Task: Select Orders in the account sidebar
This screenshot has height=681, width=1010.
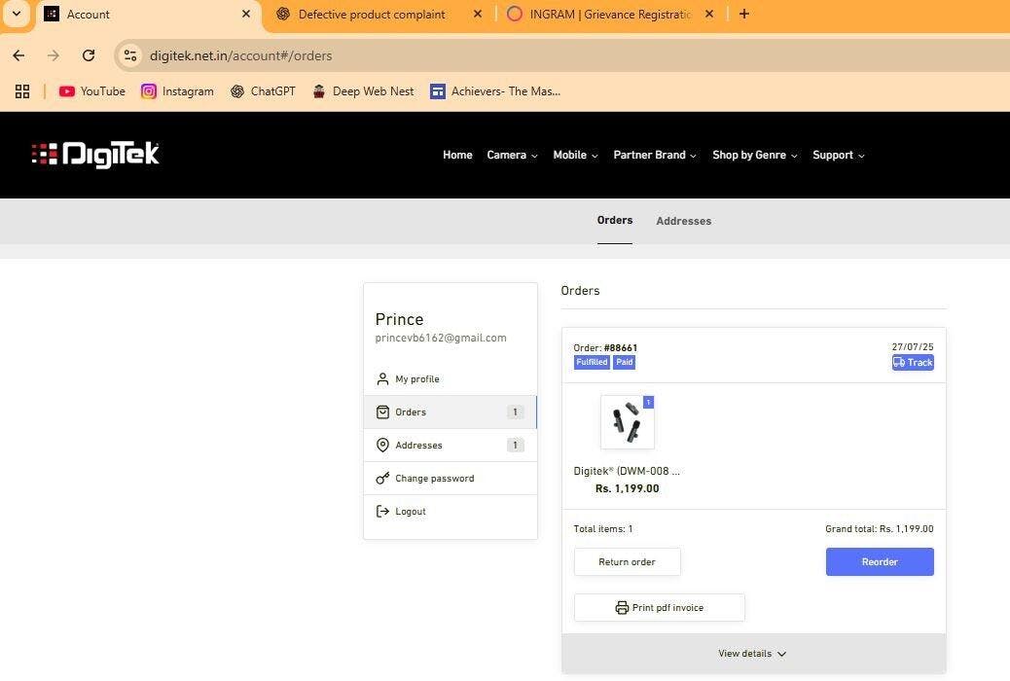Action: (451, 412)
